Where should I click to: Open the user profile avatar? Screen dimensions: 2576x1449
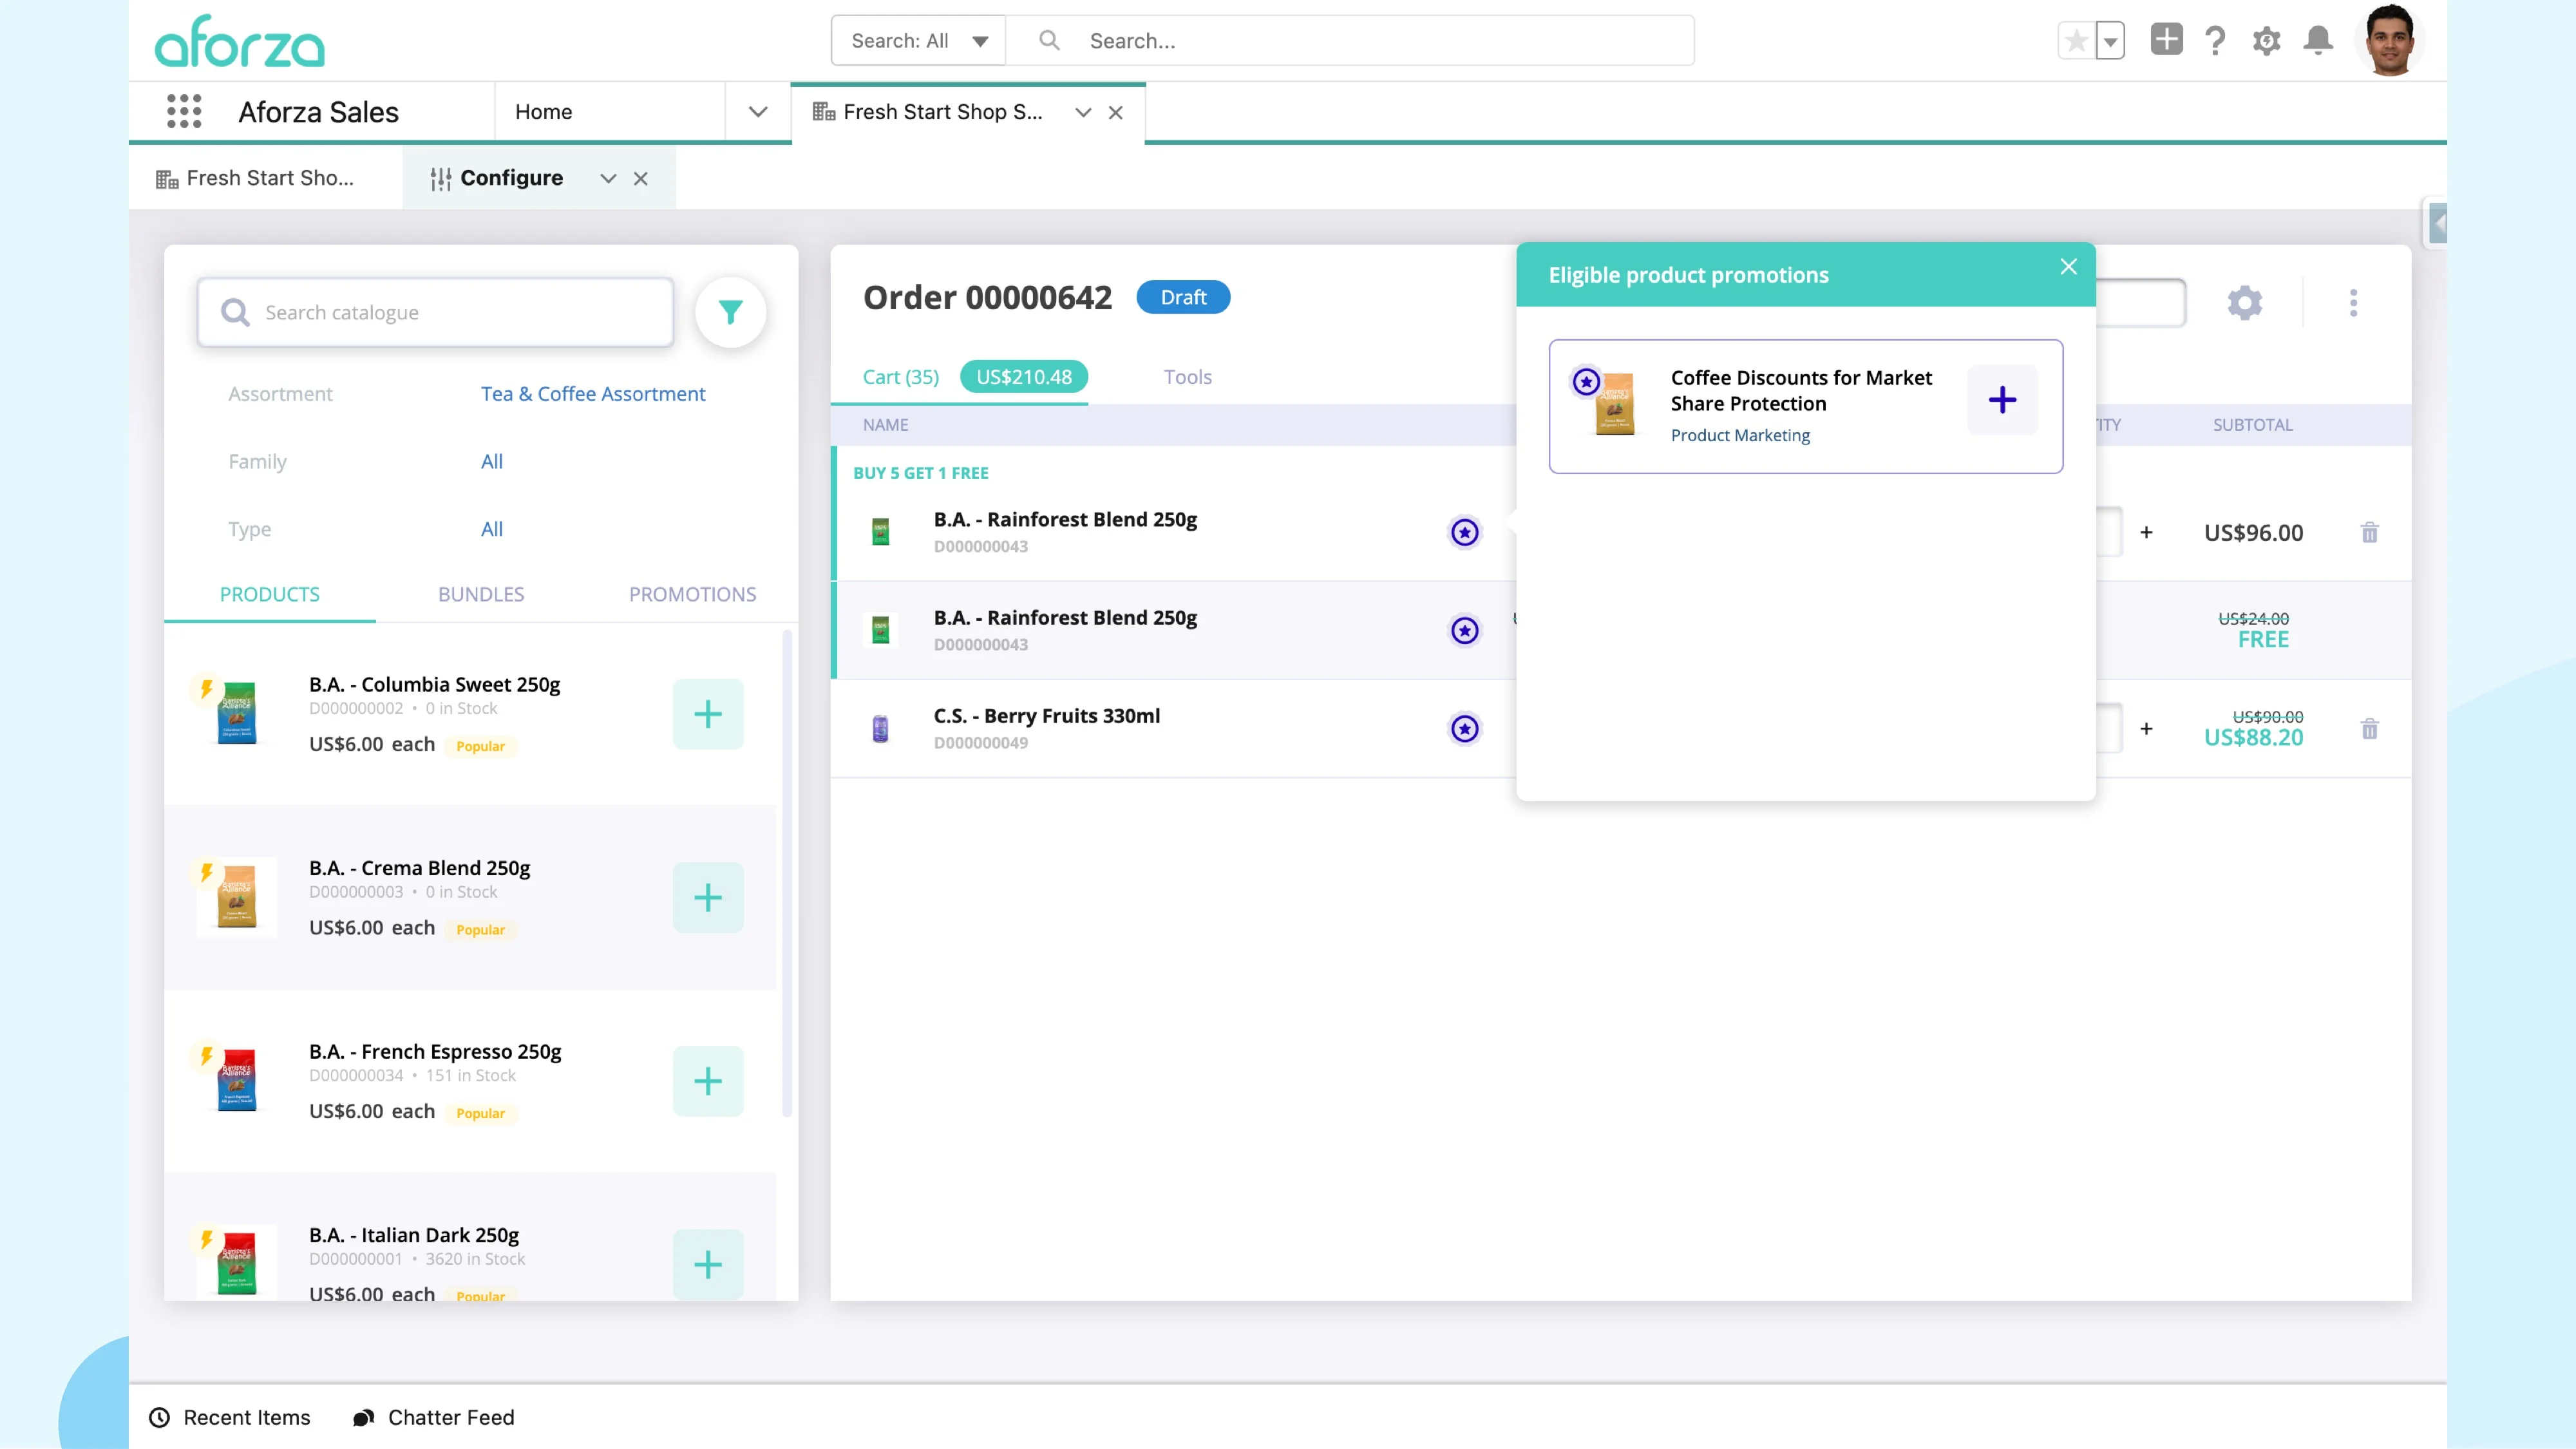(2390, 40)
